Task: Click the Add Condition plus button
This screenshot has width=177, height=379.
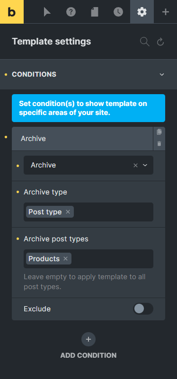Action: pyautogui.click(x=88, y=339)
